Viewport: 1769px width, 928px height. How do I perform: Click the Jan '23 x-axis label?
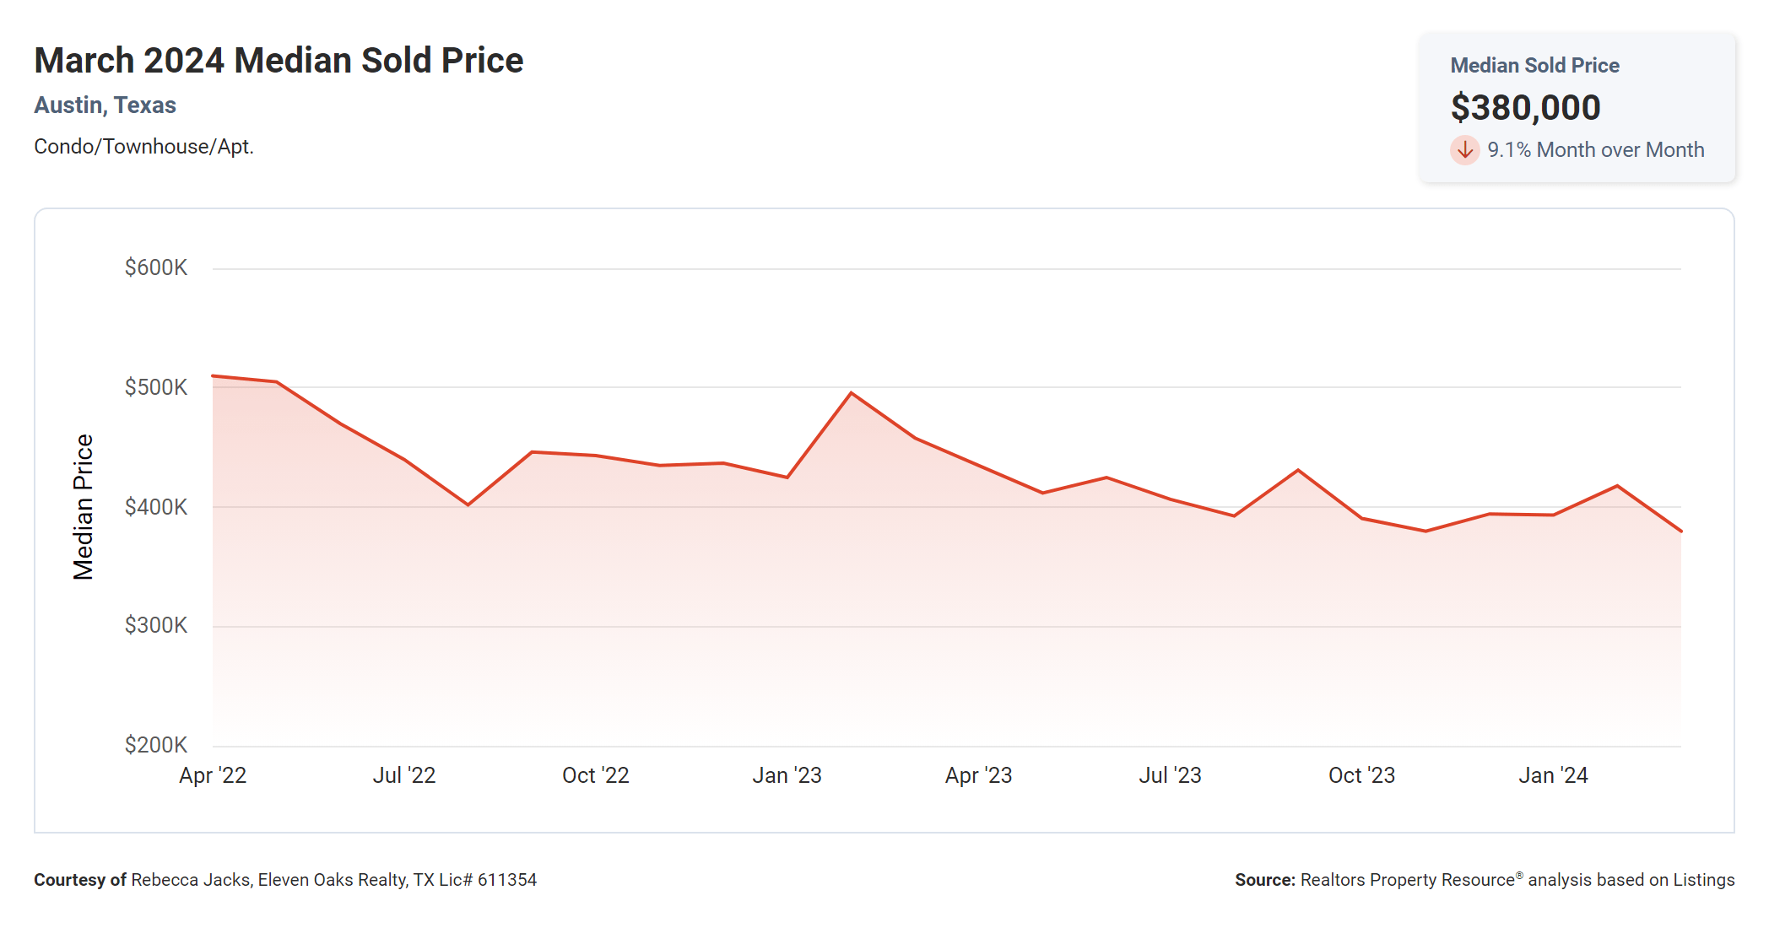787,775
